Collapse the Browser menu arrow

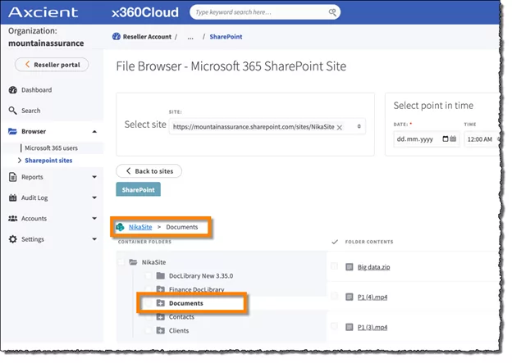coord(94,131)
